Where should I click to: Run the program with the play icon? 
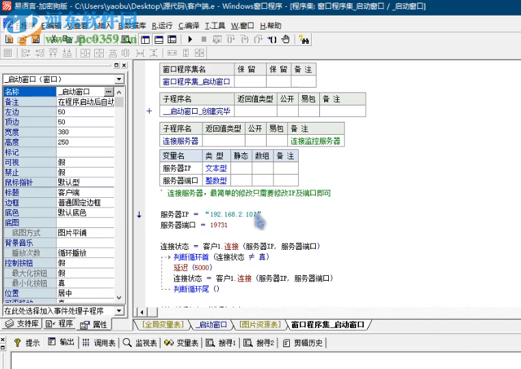(x=190, y=40)
